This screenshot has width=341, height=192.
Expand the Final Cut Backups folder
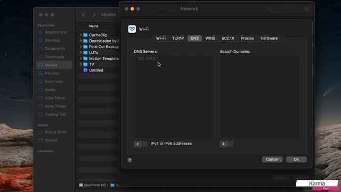(x=80, y=46)
